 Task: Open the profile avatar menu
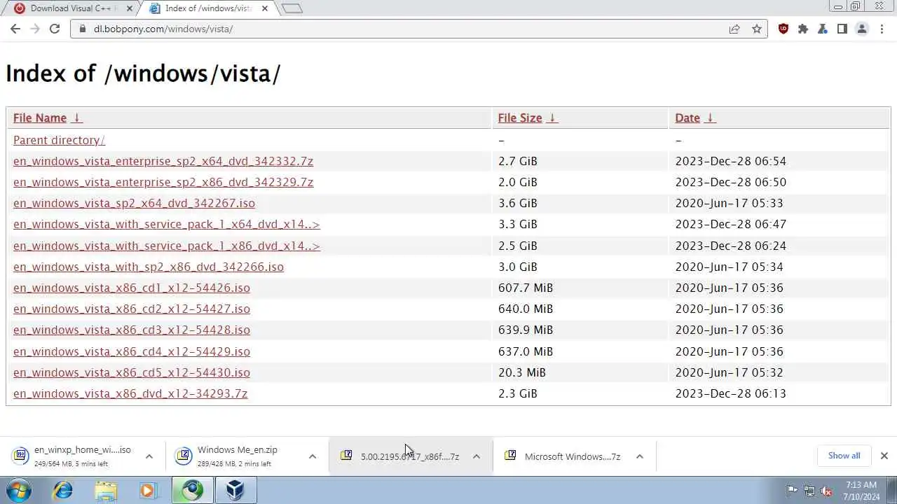pos(862,29)
